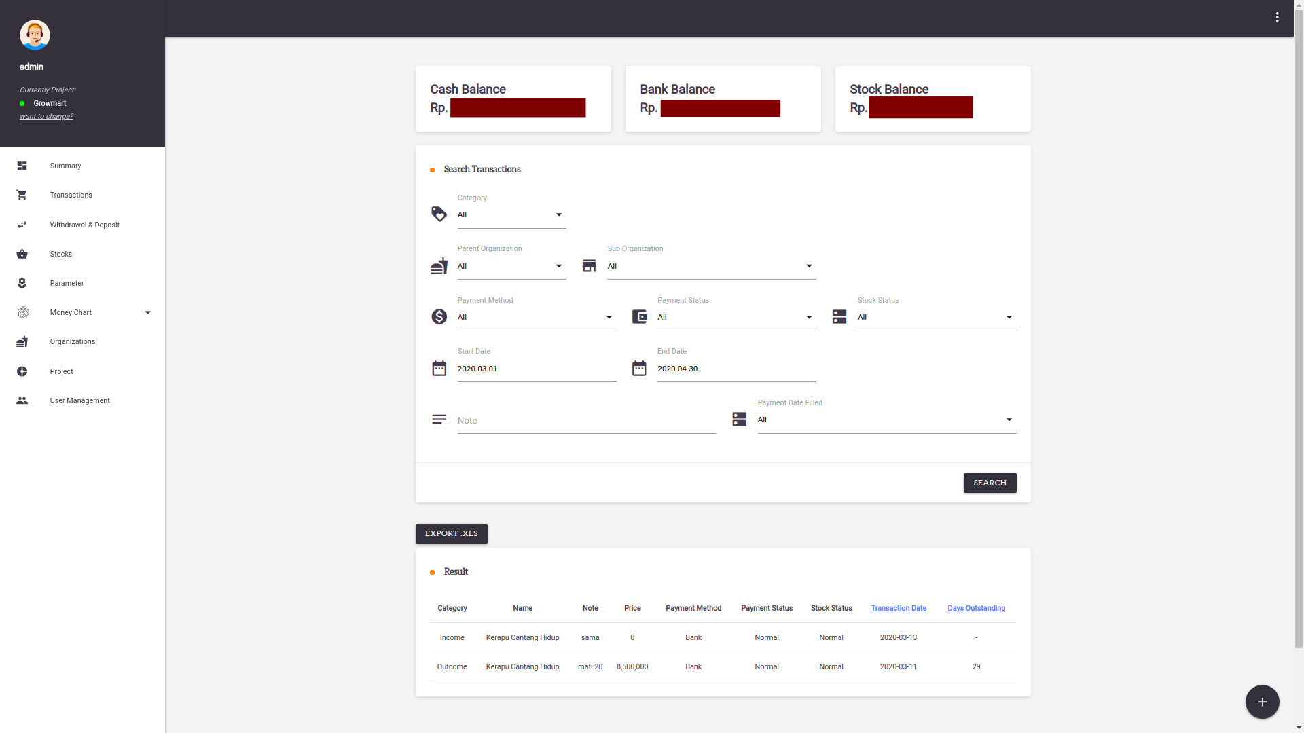Screen dimensions: 1304x733
Task: Expand the Payment Date Filled dropdown
Action: click(x=886, y=420)
